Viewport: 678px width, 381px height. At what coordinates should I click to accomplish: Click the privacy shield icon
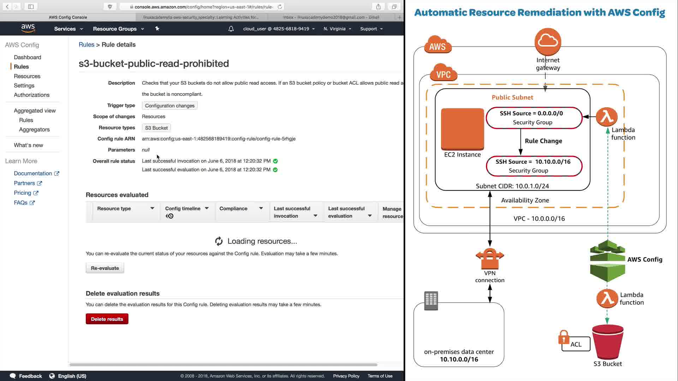(x=110, y=7)
